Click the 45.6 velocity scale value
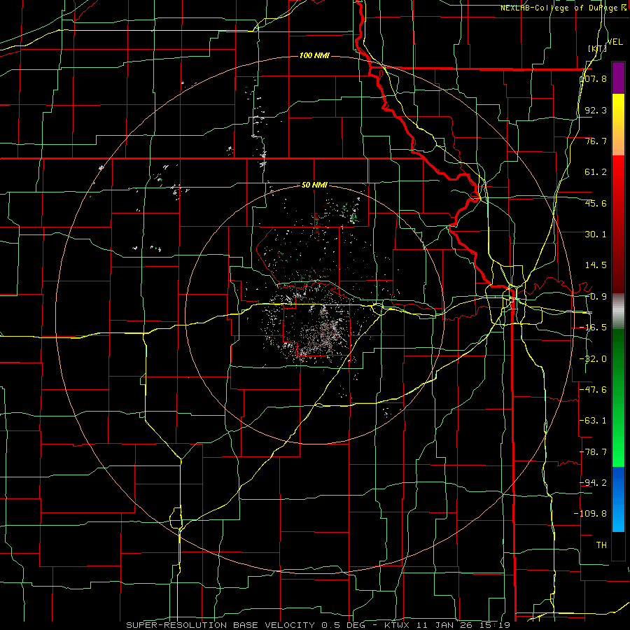Image resolution: width=630 pixels, height=630 pixels. (596, 203)
